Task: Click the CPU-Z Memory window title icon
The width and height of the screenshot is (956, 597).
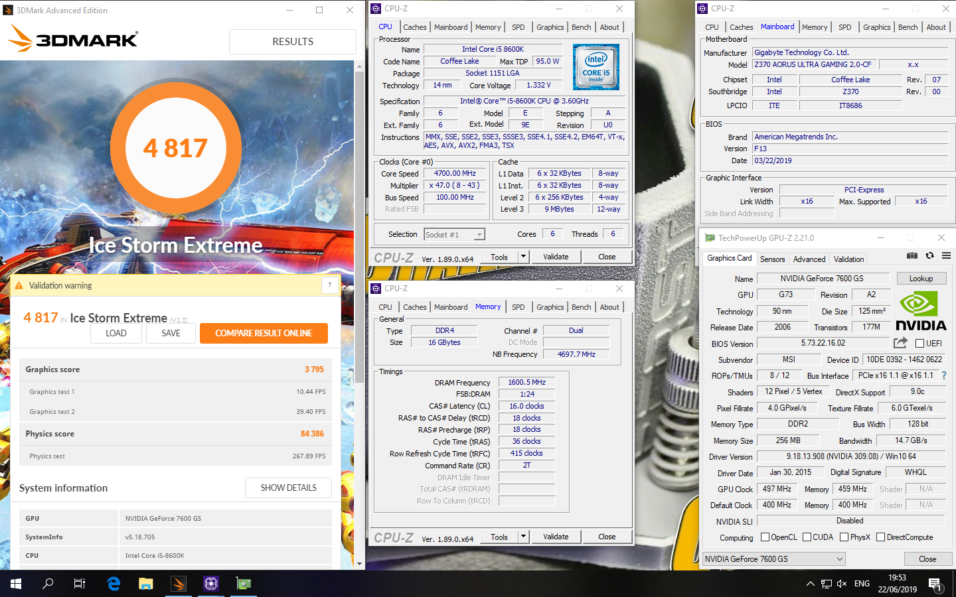Action: pyautogui.click(x=376, y=289)
